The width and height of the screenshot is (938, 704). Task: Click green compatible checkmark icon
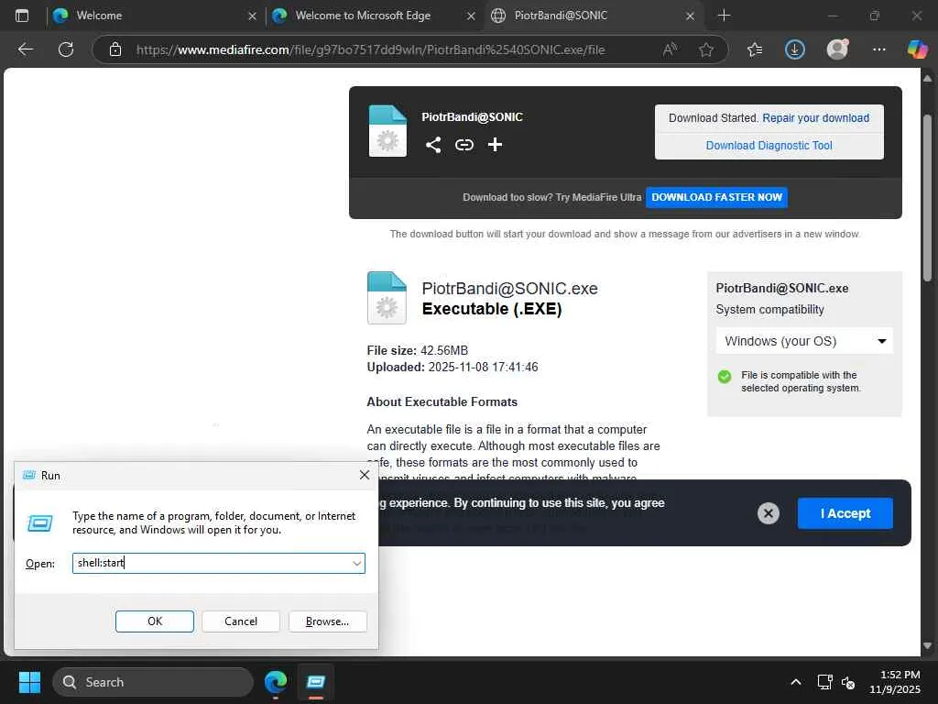click(725, 377)
